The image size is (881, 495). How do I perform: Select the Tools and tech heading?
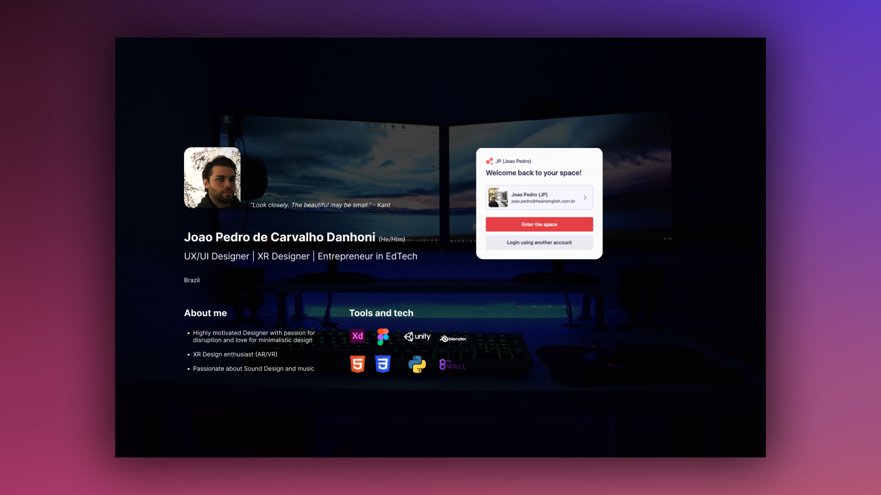coord(381,313)
